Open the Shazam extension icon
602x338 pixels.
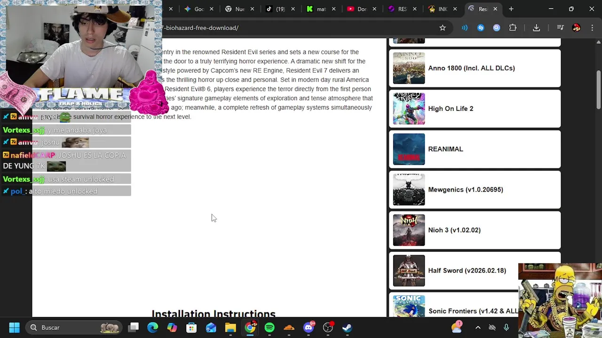(481, 28)
